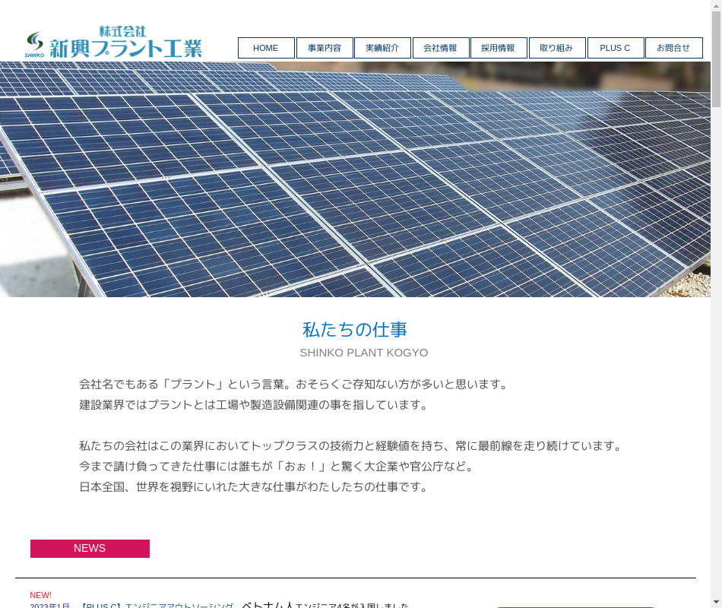The height and width of the screenshot is (608, 722).
Task: Click the 私たちの仕事 heading
Action: click(355, 329)
